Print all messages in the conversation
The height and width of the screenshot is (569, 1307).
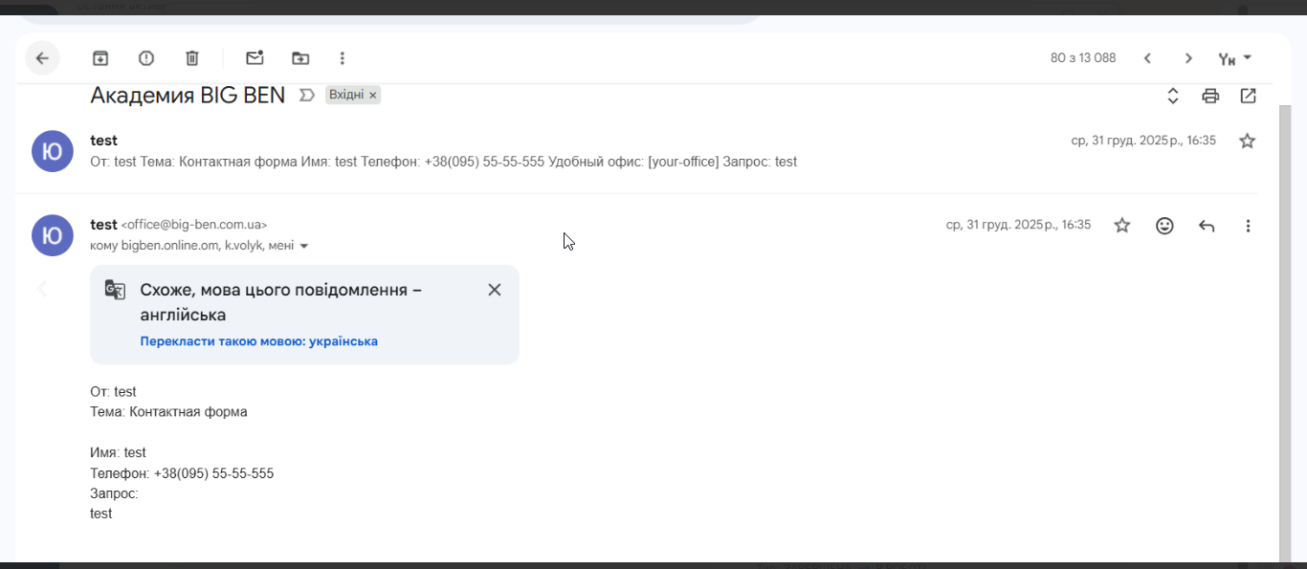pyautogui.click(x=1210, y=96)
